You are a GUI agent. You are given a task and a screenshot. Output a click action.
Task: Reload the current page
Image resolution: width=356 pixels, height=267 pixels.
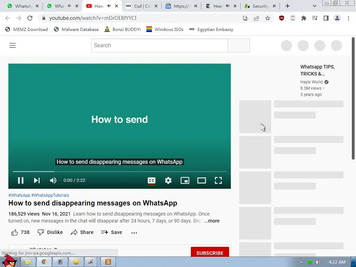pos(30,18)
